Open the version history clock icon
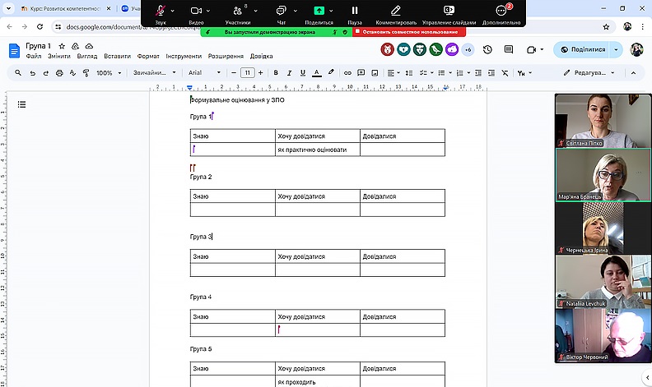Image resolution: width=652 pixels, height=387 pixels. coord(487,49)
